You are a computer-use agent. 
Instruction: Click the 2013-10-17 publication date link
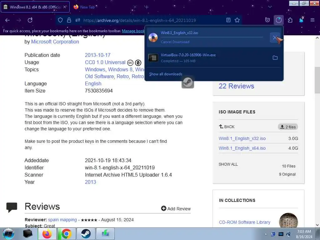[97, 55]
